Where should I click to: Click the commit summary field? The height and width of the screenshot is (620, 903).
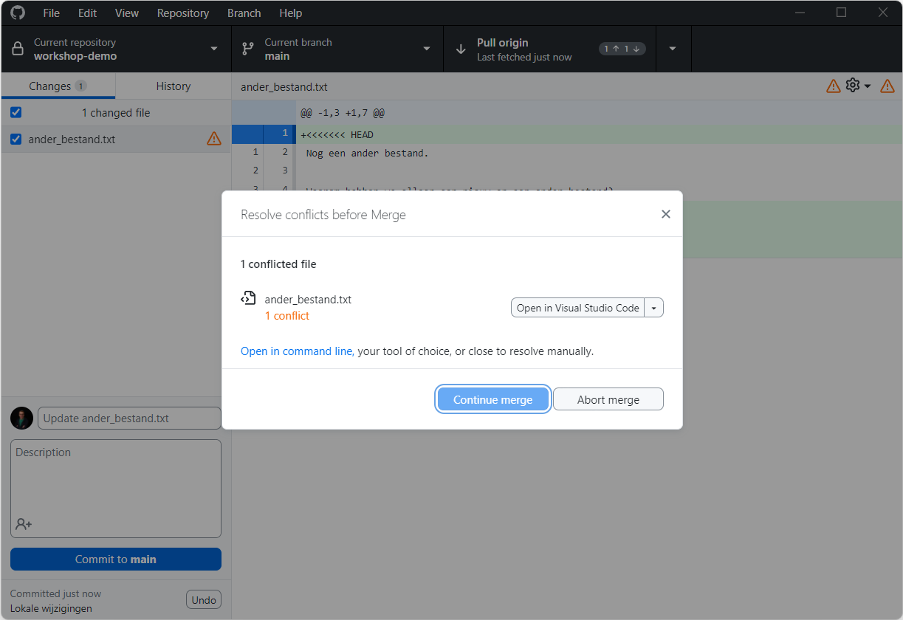click(129, 418)
